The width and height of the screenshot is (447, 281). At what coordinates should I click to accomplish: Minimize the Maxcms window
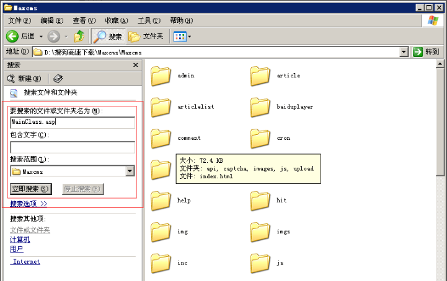click(420, 7)
